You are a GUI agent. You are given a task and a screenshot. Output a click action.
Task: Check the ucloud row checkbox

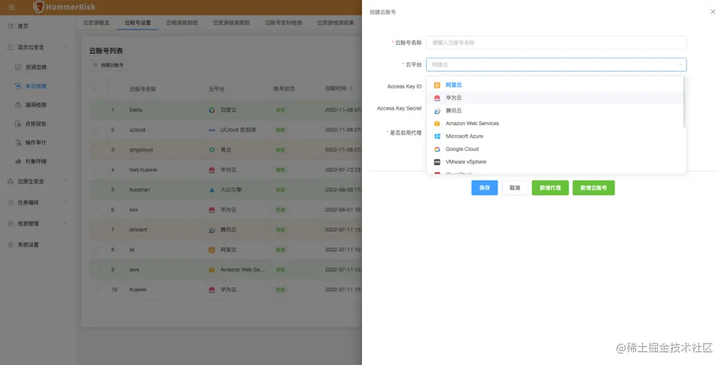pos(96,130)
